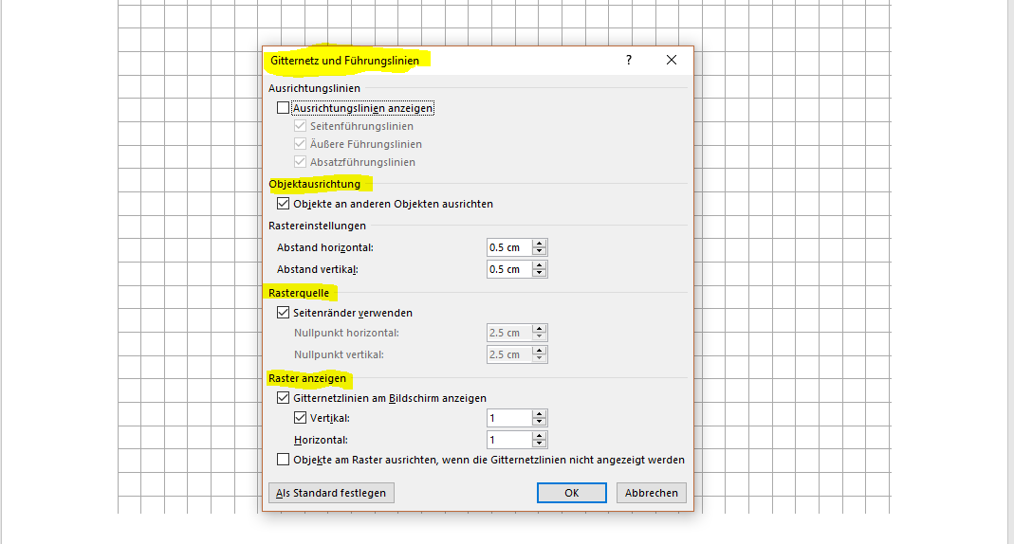
Task: Click the Abstand vertikal input field
Action: click(509, 269)
